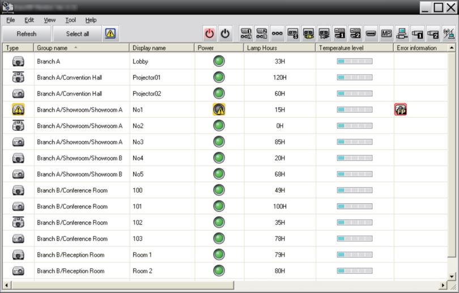Click the green power indicator for Lobby

point(219,61)
